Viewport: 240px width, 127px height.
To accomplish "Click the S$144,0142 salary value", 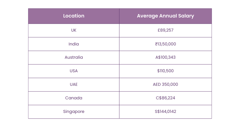I will pos(165,111).
